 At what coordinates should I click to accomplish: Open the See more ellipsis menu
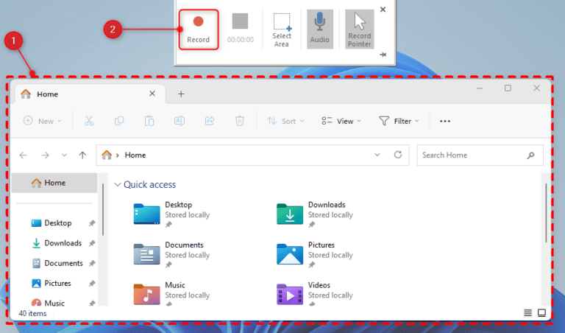pyautogui.click(x=445, y=121)
